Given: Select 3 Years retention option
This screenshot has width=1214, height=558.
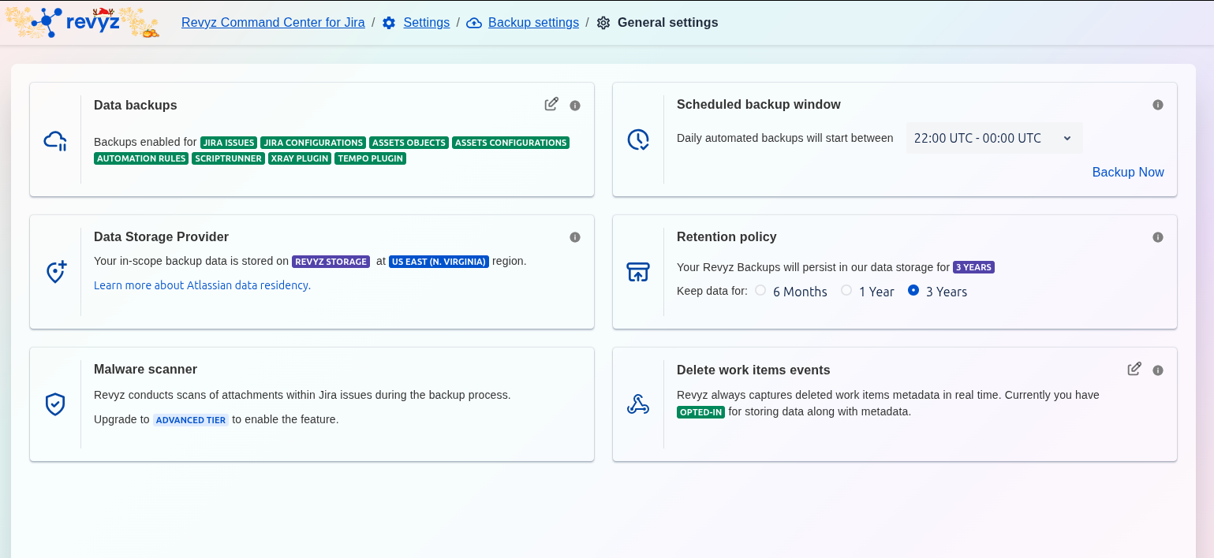Looking at the screenshot, I should pyautogui.click(x=913, y=290).
